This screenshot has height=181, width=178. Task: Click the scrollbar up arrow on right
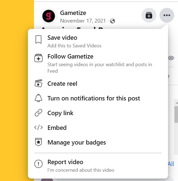(177, 103)
